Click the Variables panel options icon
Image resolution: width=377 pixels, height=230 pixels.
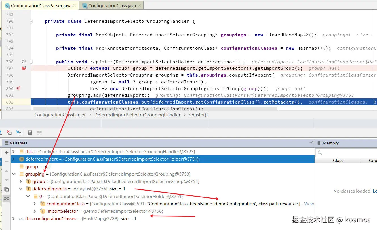pyautogui.click(x=311, y=143)
